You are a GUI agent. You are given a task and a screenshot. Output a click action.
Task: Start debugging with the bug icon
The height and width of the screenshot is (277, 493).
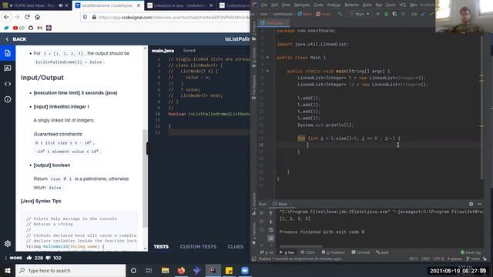coord(387,14)
